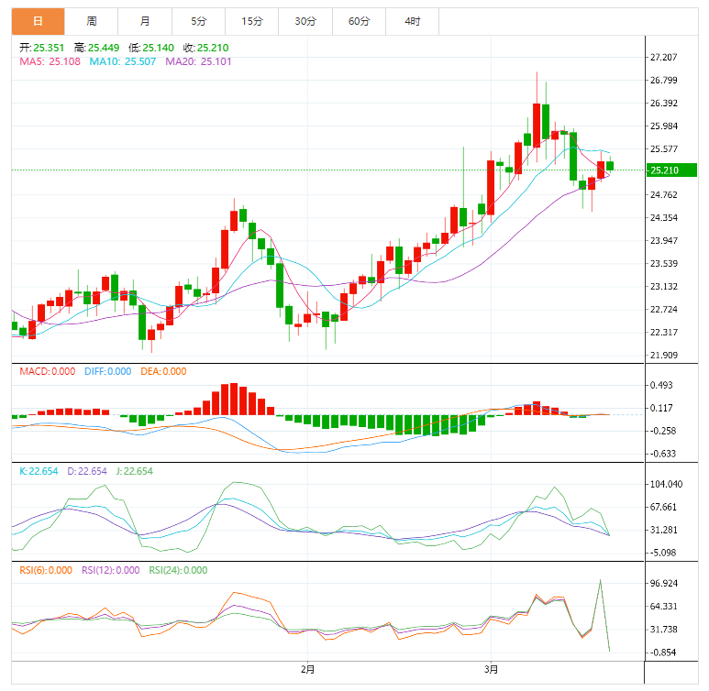709x691 pixels.
Task: Click the -0.633 MACD axis value
Action: pos(661,454)
